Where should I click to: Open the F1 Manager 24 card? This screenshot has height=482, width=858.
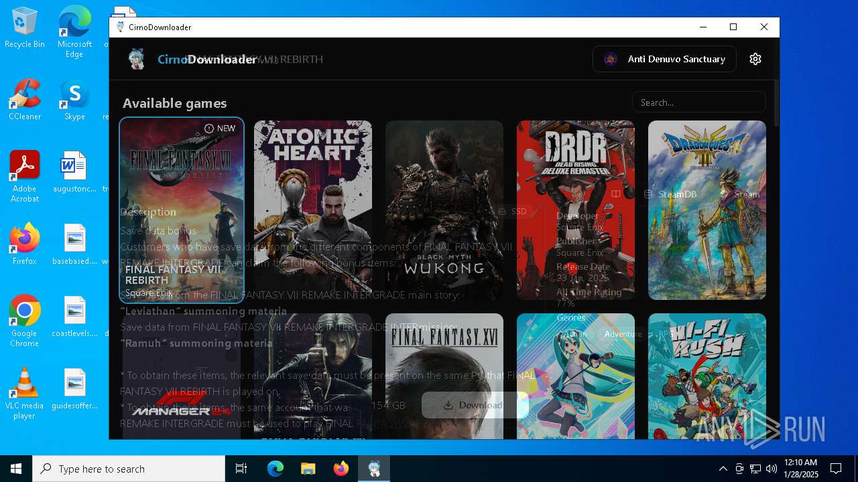tap(182, 376)
